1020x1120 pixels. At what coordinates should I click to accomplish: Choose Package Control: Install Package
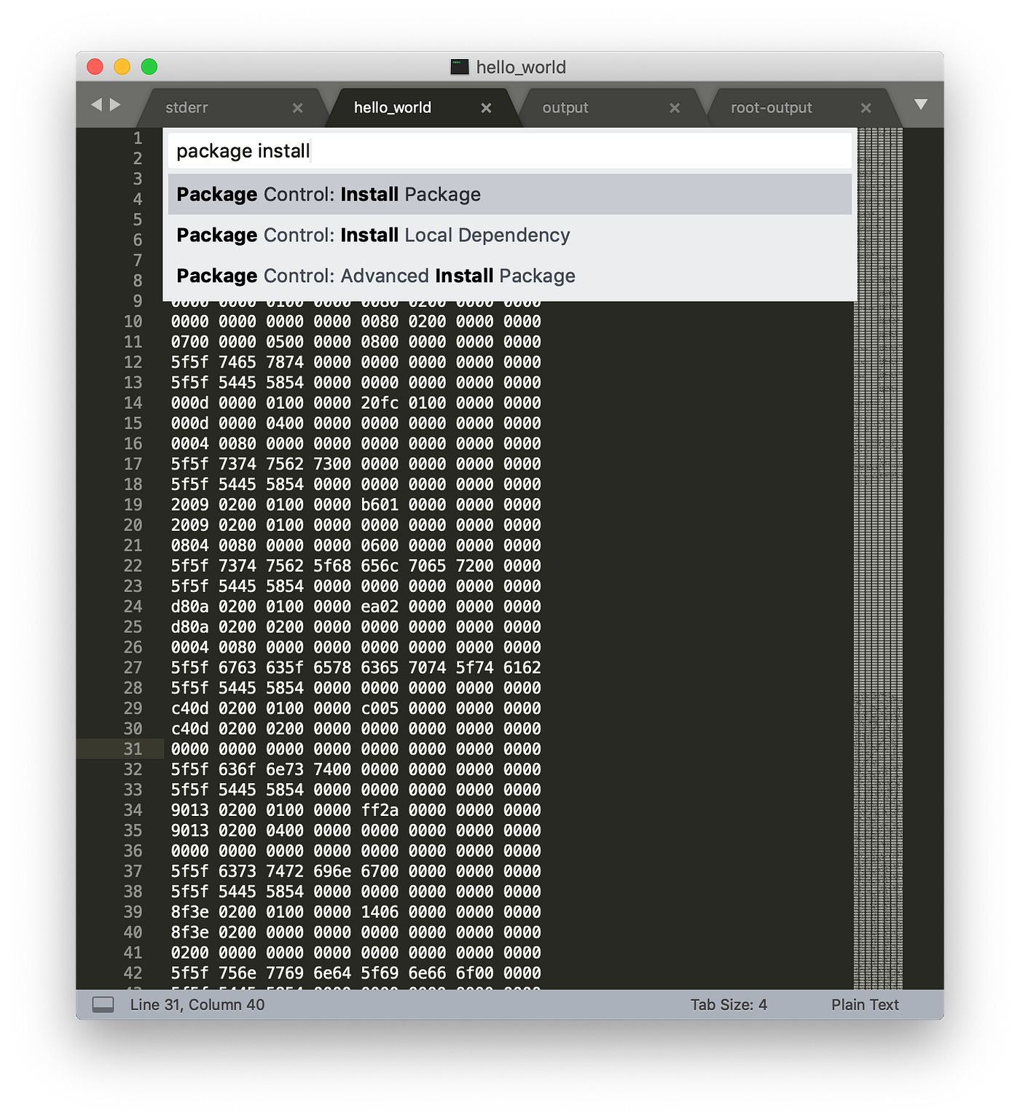tap(510, 194)
